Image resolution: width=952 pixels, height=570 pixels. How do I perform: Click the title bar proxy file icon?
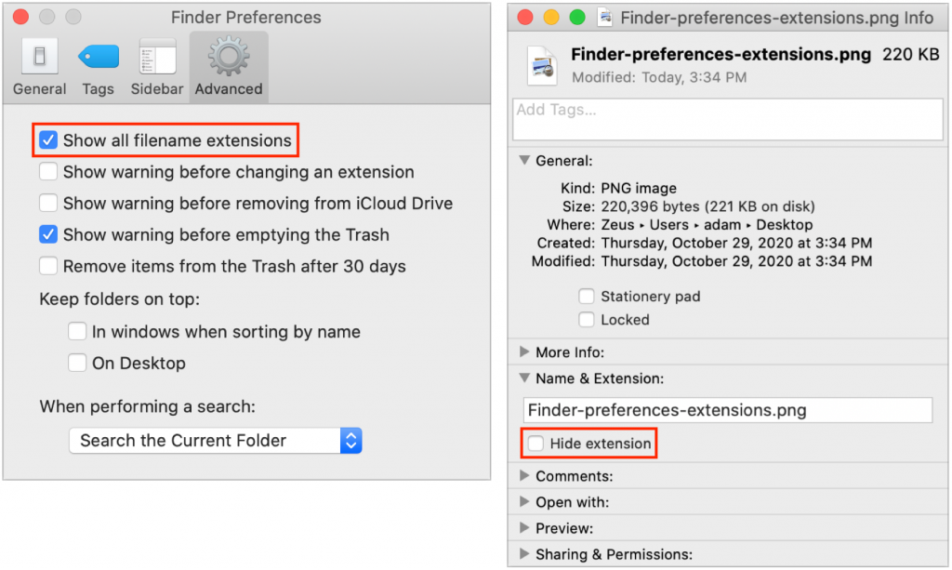click(x=605, y=17)
